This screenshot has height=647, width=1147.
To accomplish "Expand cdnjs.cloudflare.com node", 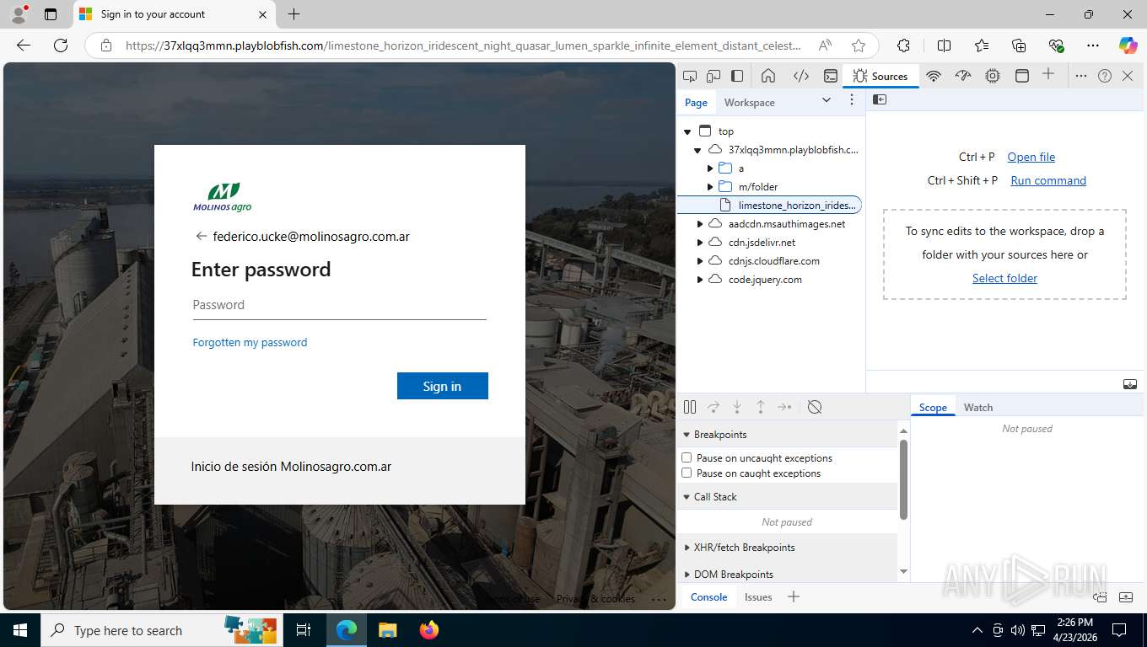I will pos(700,261).
